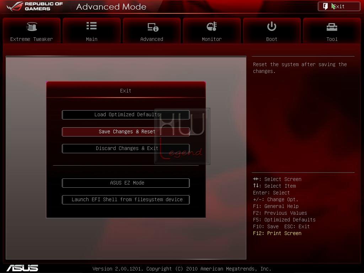Click the Advanced Mode title text

tap(111, 6)
